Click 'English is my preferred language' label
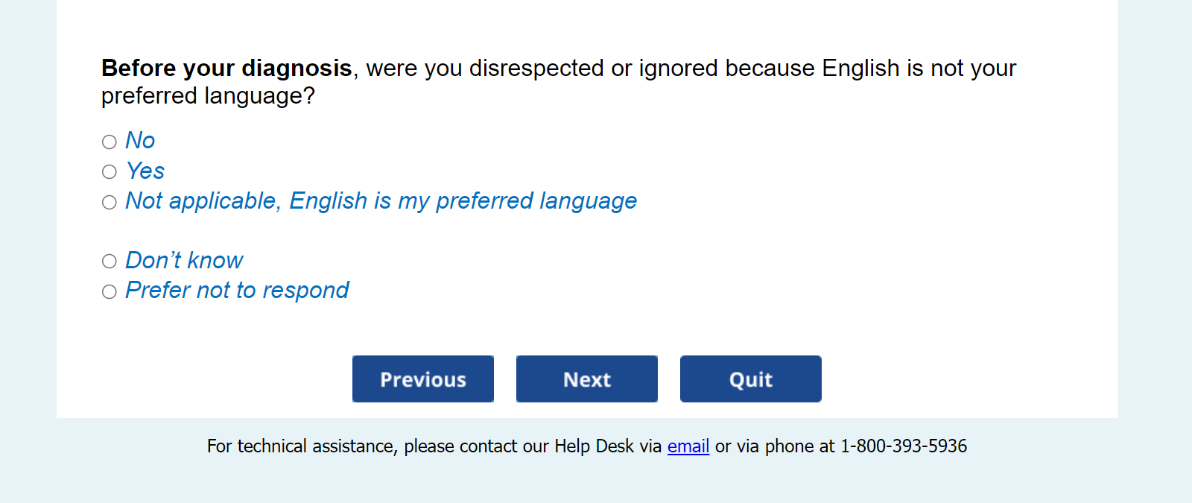1192x503 pixels. click(462, 200)
